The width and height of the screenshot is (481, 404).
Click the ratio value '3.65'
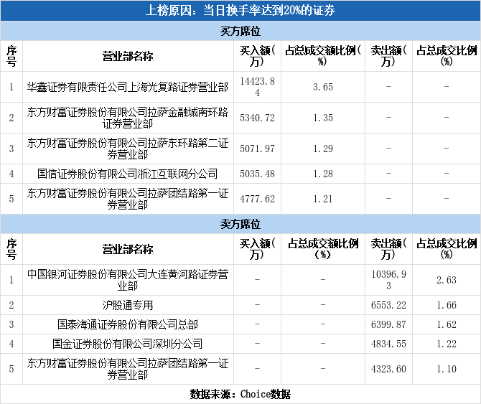323,87
